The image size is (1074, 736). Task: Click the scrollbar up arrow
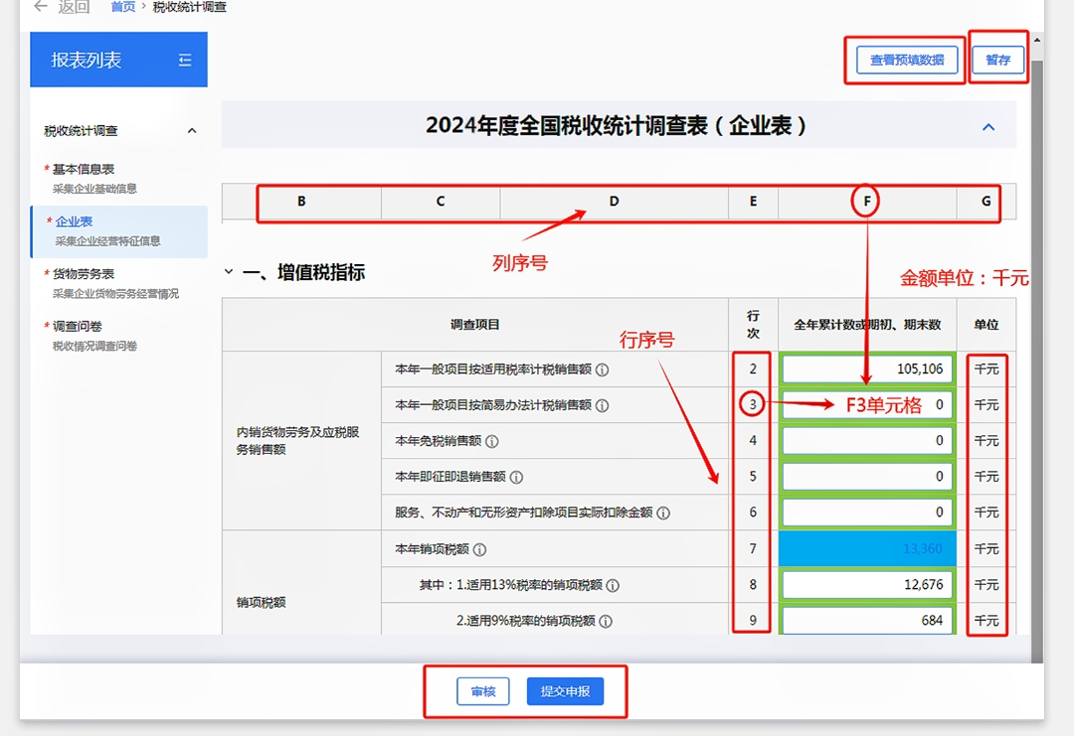tap(1037, 40)
